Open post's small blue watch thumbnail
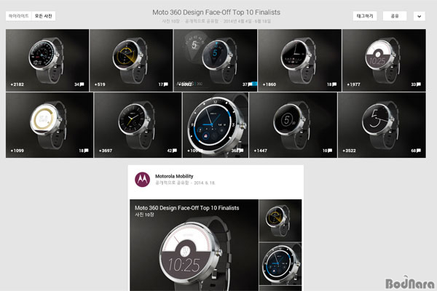This screenshot has height=291, width=437. pos(280,263)
